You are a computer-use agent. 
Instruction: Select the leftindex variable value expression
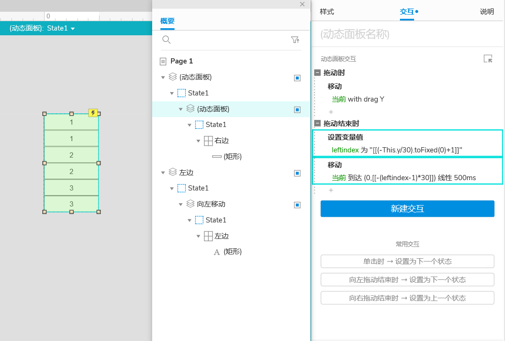(x=397, y=150)
